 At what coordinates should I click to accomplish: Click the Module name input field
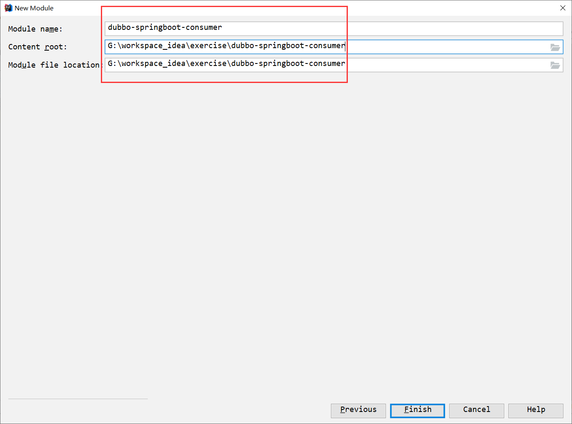(x=334, y=29)
